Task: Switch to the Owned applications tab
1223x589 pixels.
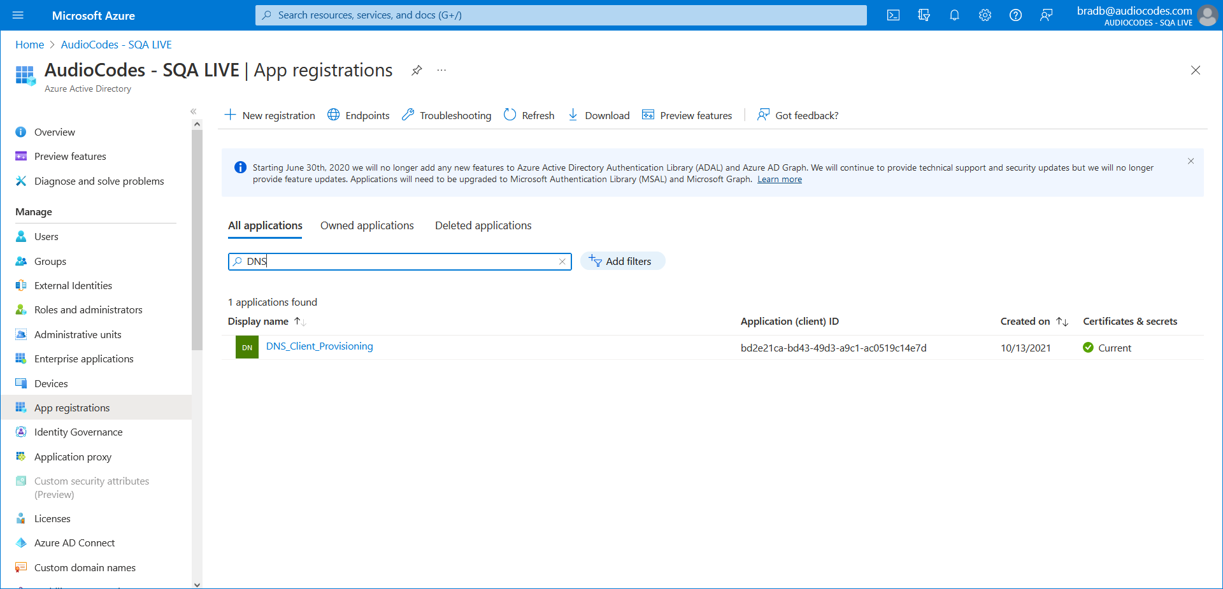Action: coord(367,225)
